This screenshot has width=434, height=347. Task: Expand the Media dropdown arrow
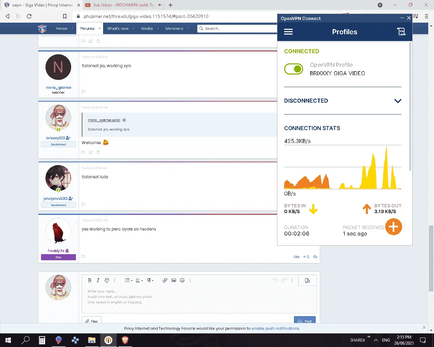[x=158, y=28]
